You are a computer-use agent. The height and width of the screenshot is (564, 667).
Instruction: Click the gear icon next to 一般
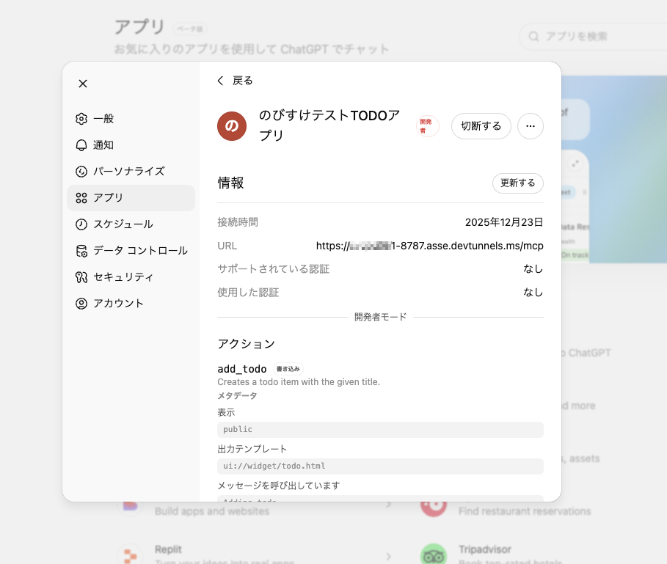coord(81,119)
